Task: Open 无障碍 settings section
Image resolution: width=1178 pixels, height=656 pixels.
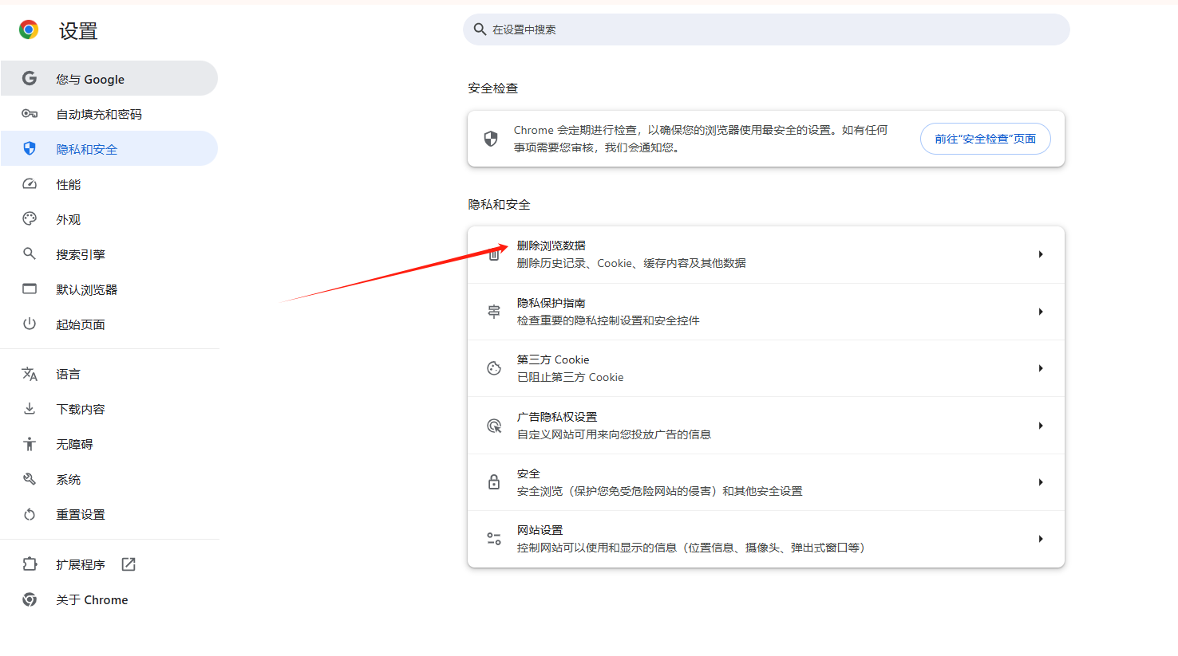Action: pos(109,444)
